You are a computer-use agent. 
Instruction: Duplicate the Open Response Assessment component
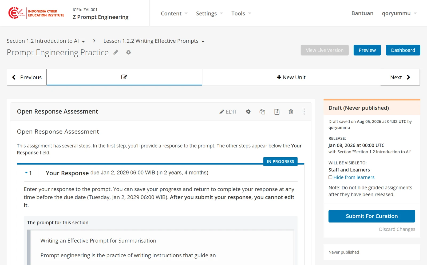pyautogui.click(x=262, y=112)
